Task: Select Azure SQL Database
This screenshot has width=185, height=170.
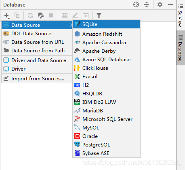Action: click(106, 60)
